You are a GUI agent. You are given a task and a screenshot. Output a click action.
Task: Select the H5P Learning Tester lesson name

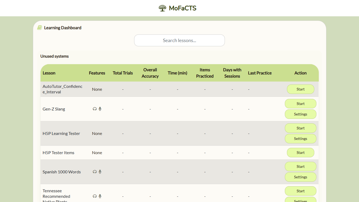pyautogui.click(x=61, y=133)
